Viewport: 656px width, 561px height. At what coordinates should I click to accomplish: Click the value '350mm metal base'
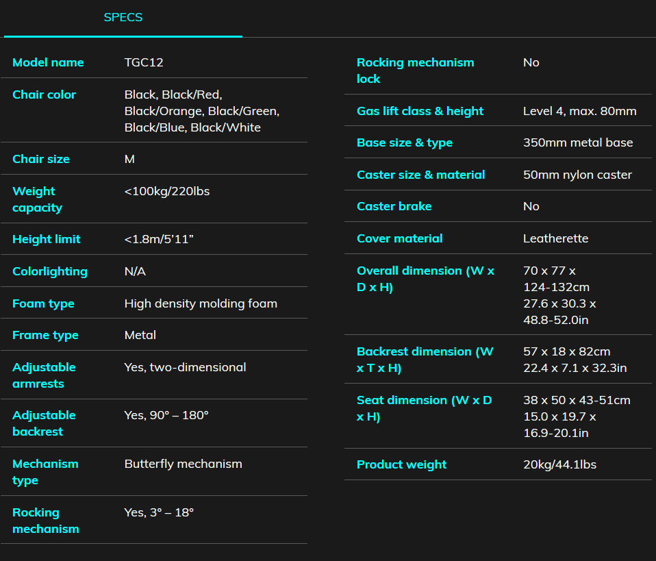578,142
